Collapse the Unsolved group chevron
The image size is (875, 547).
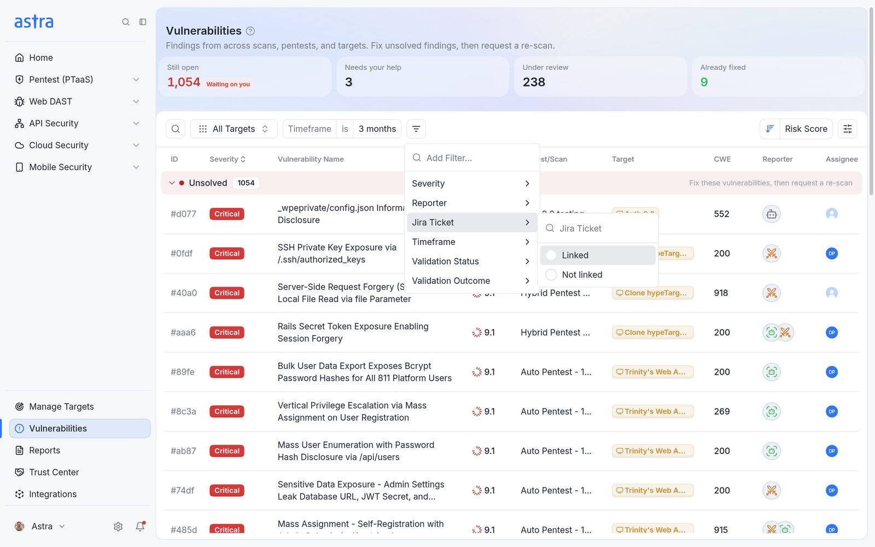pos(172,183)
